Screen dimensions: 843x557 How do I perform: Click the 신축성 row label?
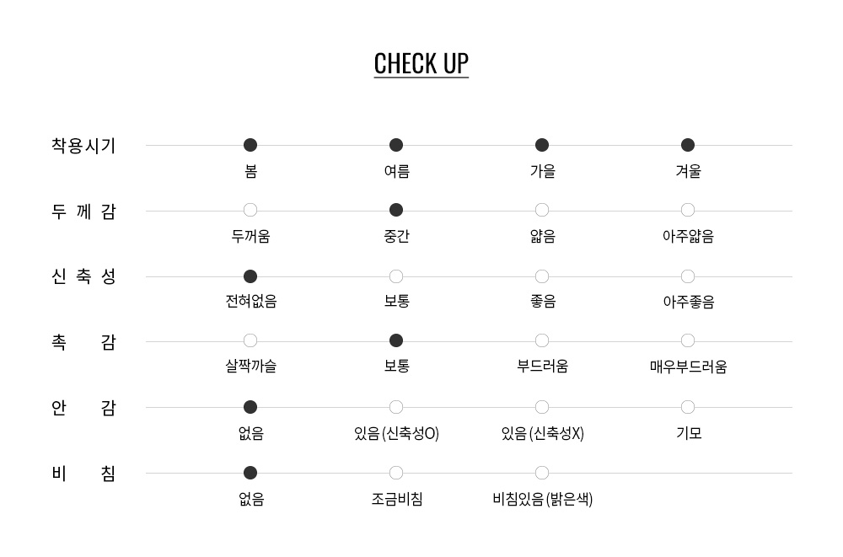pyautogui.click(x=83, y=277)
